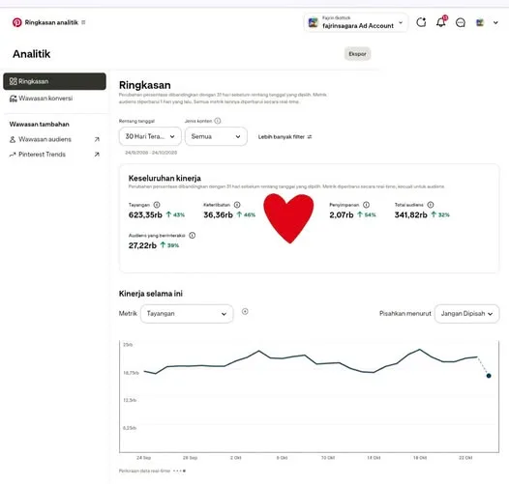Open the messages chat bubble icon
509x484 pixels.
[461, 22]
